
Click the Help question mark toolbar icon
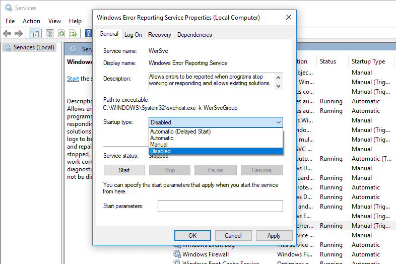pyautogui.click(x=88, y=33)
